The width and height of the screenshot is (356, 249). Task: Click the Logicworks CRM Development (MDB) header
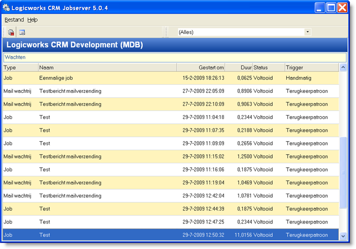coord(175,45)
